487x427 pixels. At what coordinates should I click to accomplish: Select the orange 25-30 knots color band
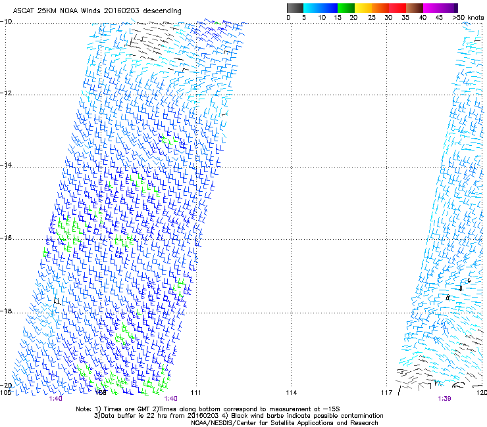click(380, 8)
